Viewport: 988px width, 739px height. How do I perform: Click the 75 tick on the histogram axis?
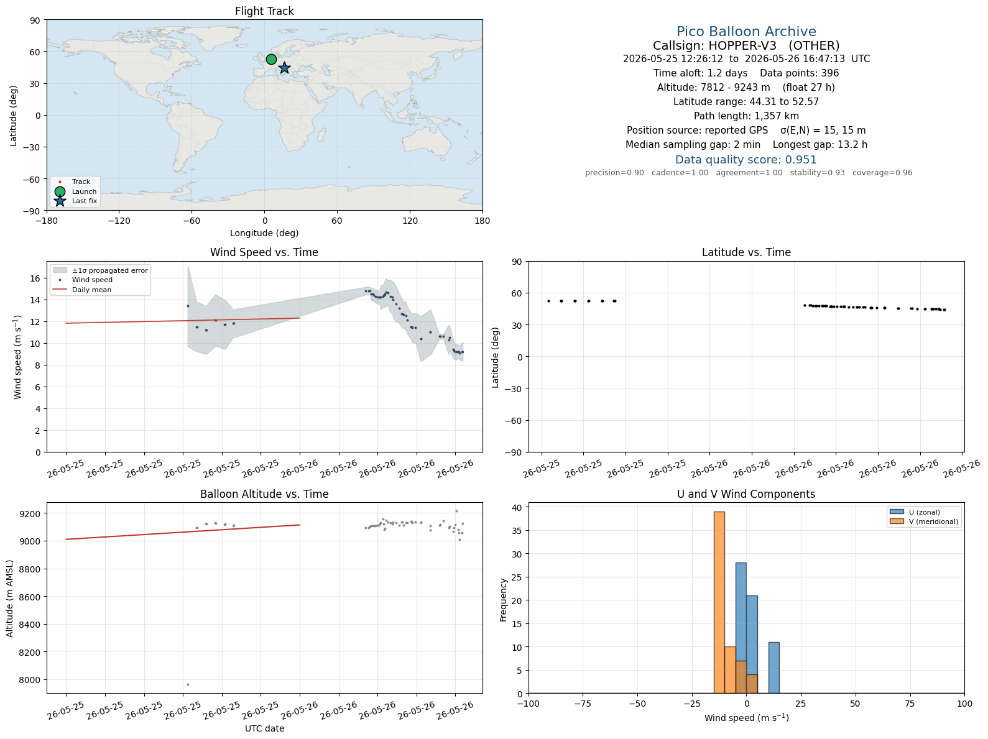910,704
